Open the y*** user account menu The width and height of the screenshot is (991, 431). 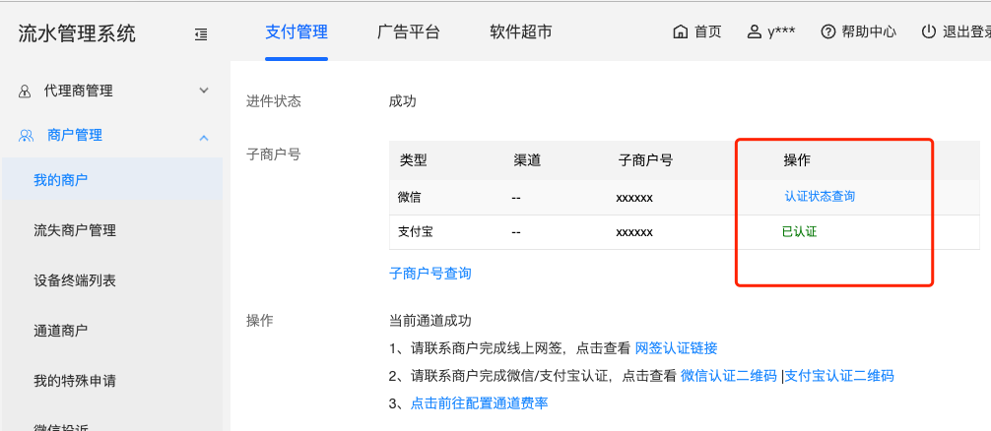point(781,32)
